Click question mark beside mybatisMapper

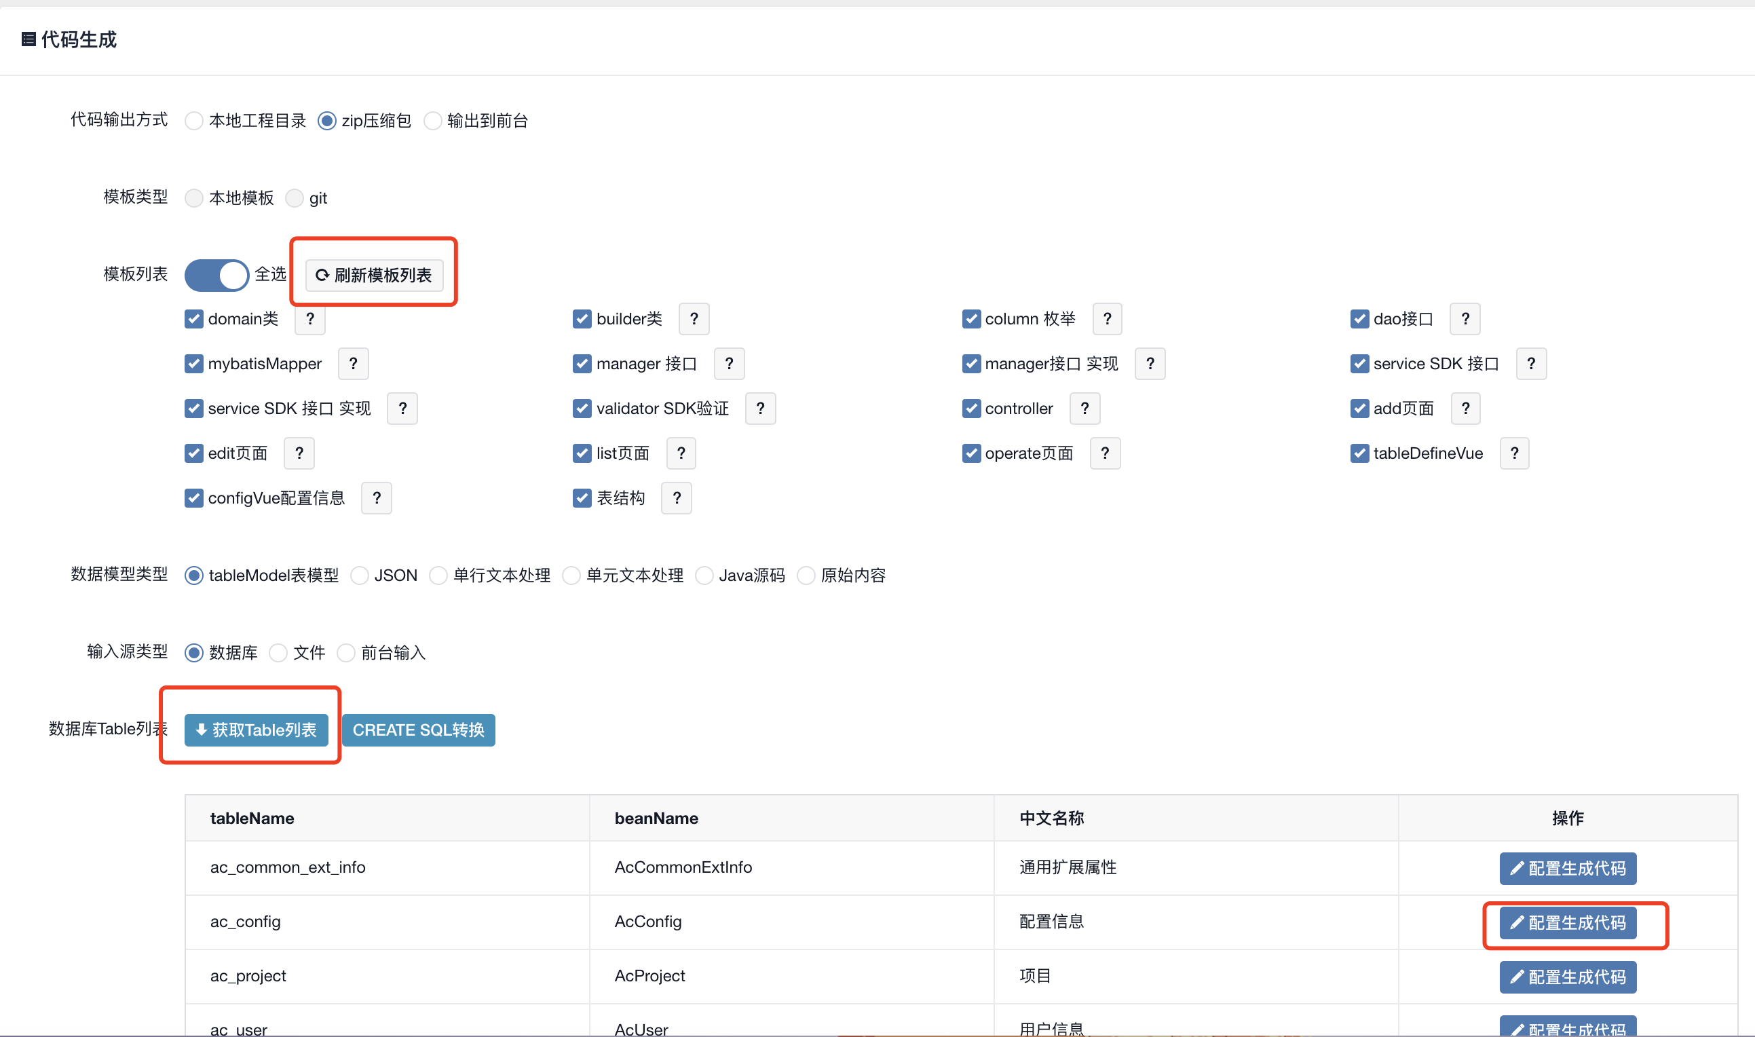pos(353,363)
